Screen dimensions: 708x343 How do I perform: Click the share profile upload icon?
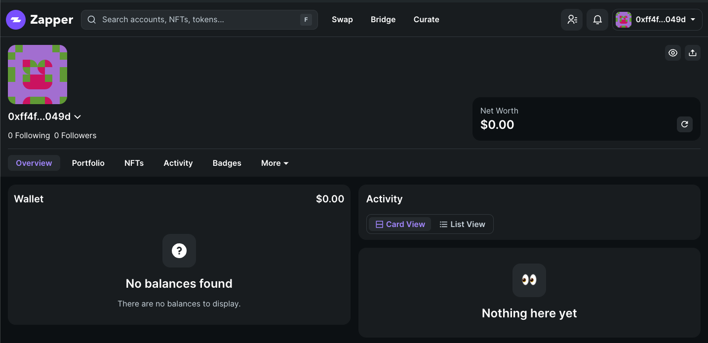coord(693,53)
